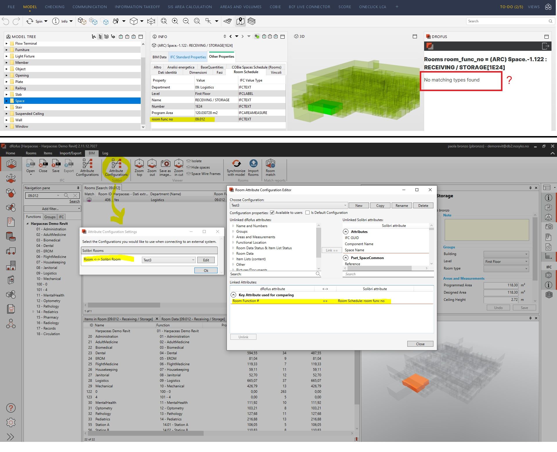The image size is (557, 452).
Task: Open the help question-mark icon in dRofus sidebar
Action: (x=11, y=408)
